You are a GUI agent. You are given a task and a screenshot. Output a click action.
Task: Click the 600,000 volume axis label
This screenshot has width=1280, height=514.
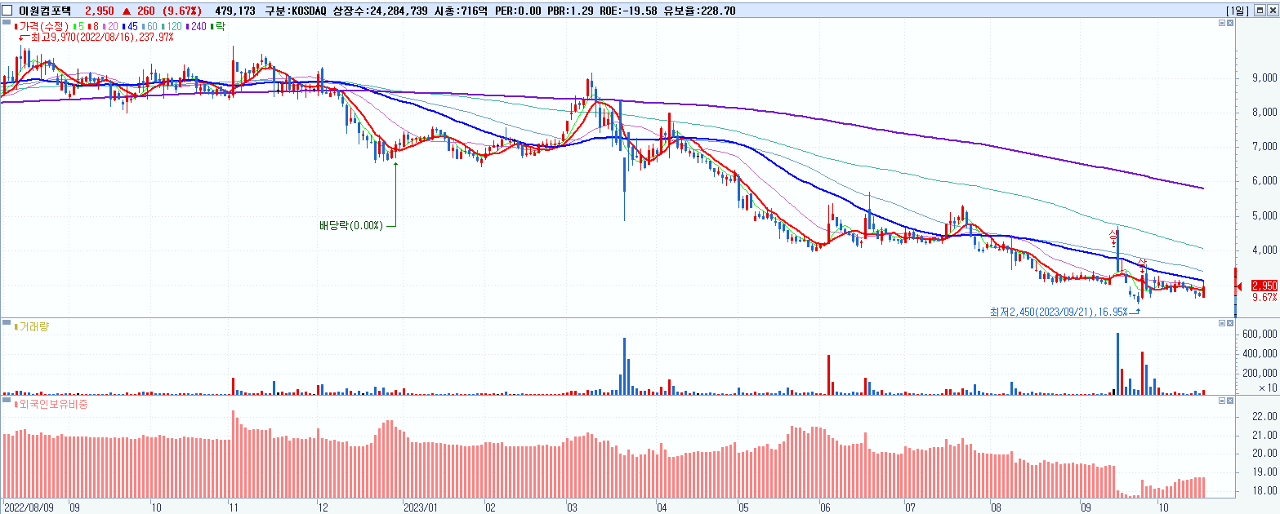tap(1261, 335)
